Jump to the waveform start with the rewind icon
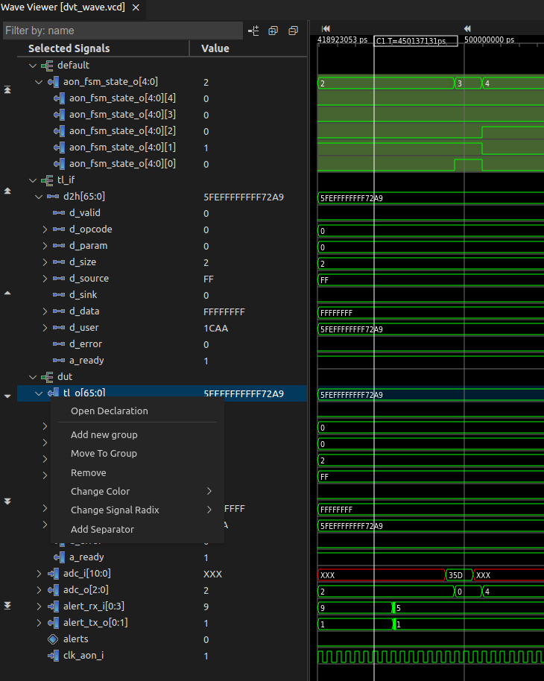This screenshot has height=681, width=544. pos(326,28)
